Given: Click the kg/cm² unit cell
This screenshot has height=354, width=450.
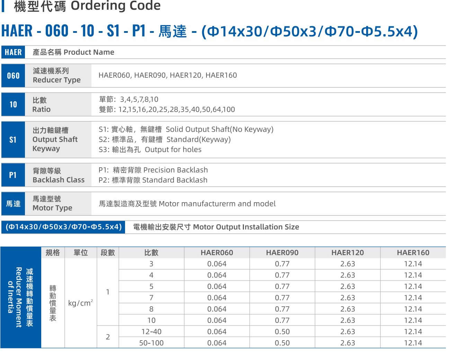Looking at the screenshot, I should click(x=81, y=303).
